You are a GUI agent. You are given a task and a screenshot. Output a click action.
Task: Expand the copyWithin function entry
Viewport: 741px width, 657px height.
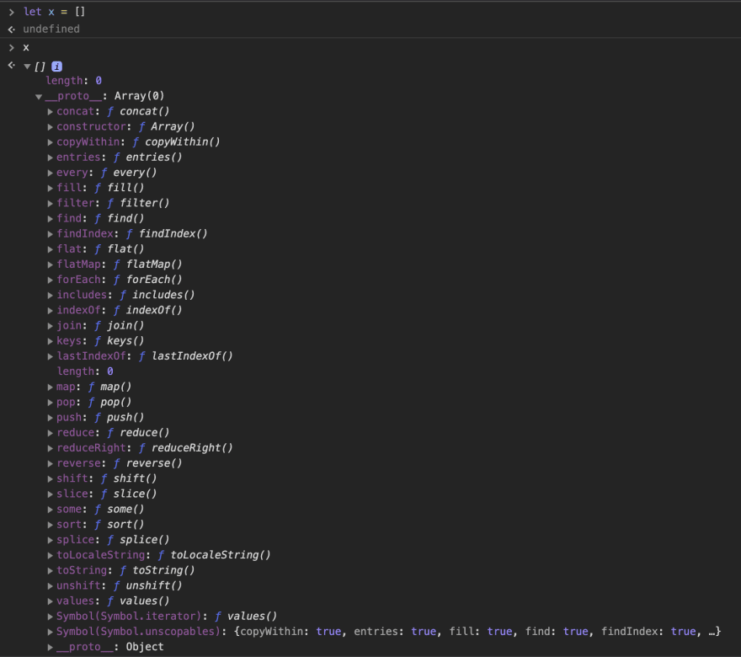pyautogui.click(x=50, y=142)
